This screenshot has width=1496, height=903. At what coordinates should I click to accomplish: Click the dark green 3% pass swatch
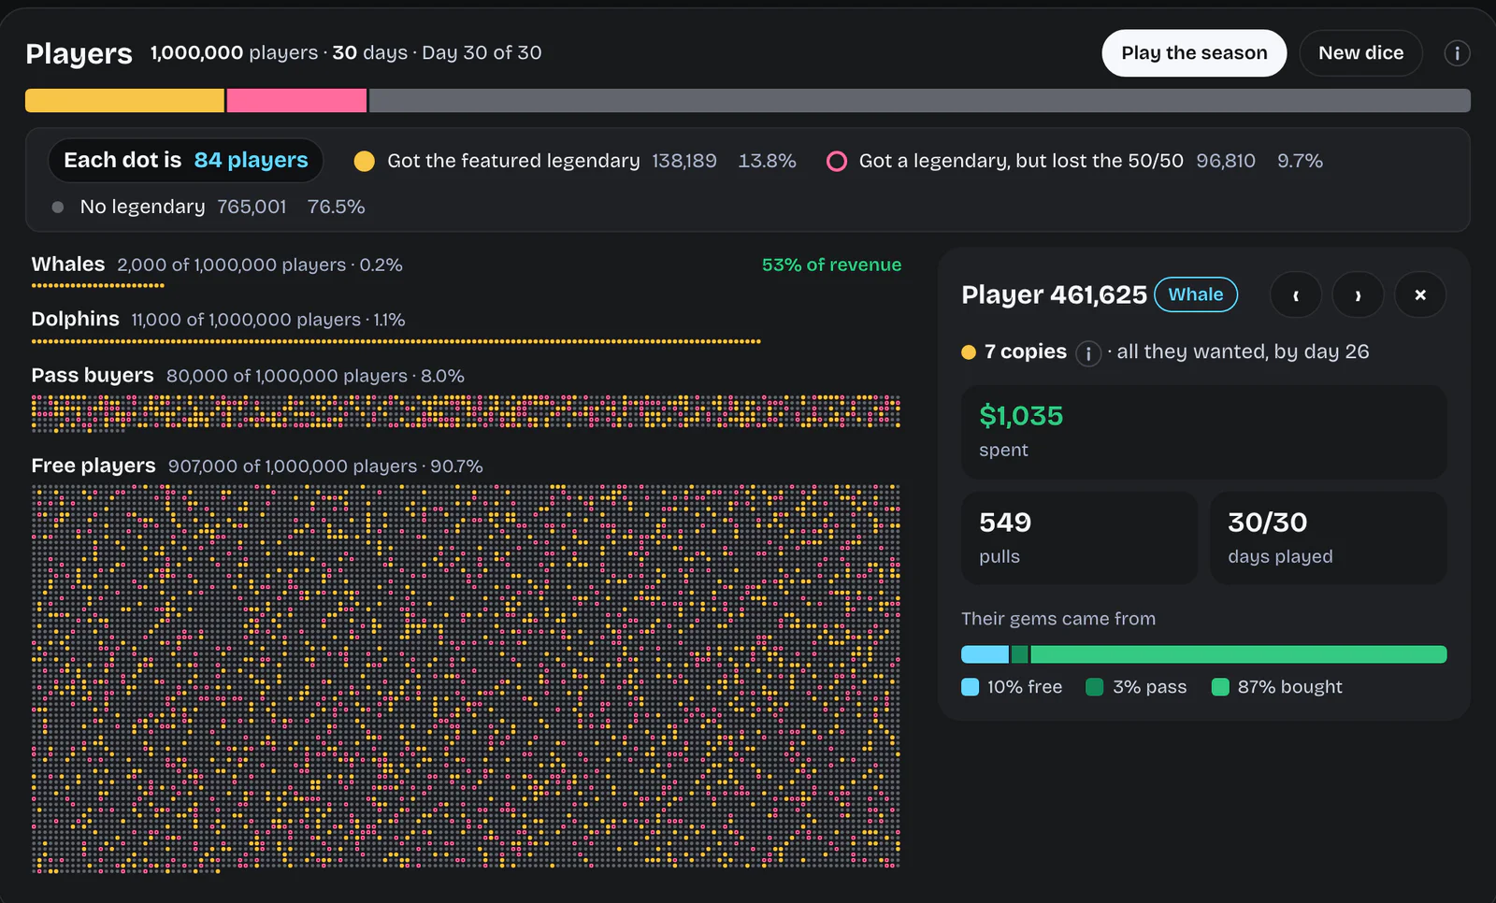pyautogui.click(x=1095, y=687)
